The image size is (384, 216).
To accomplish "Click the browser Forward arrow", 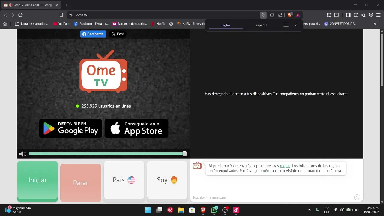I will pos(13,15).
